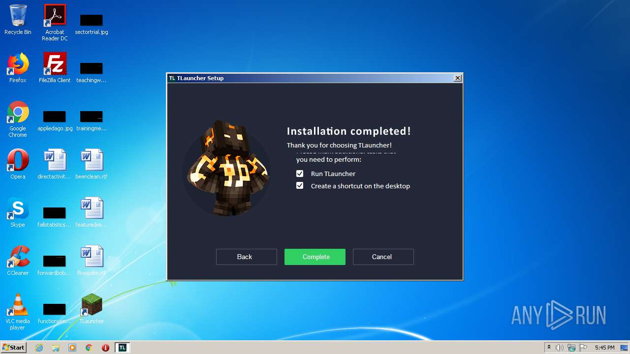Select the Acrobat Reader DC desktop icon
The image size is (630, 354).
[x=55, y=23]
